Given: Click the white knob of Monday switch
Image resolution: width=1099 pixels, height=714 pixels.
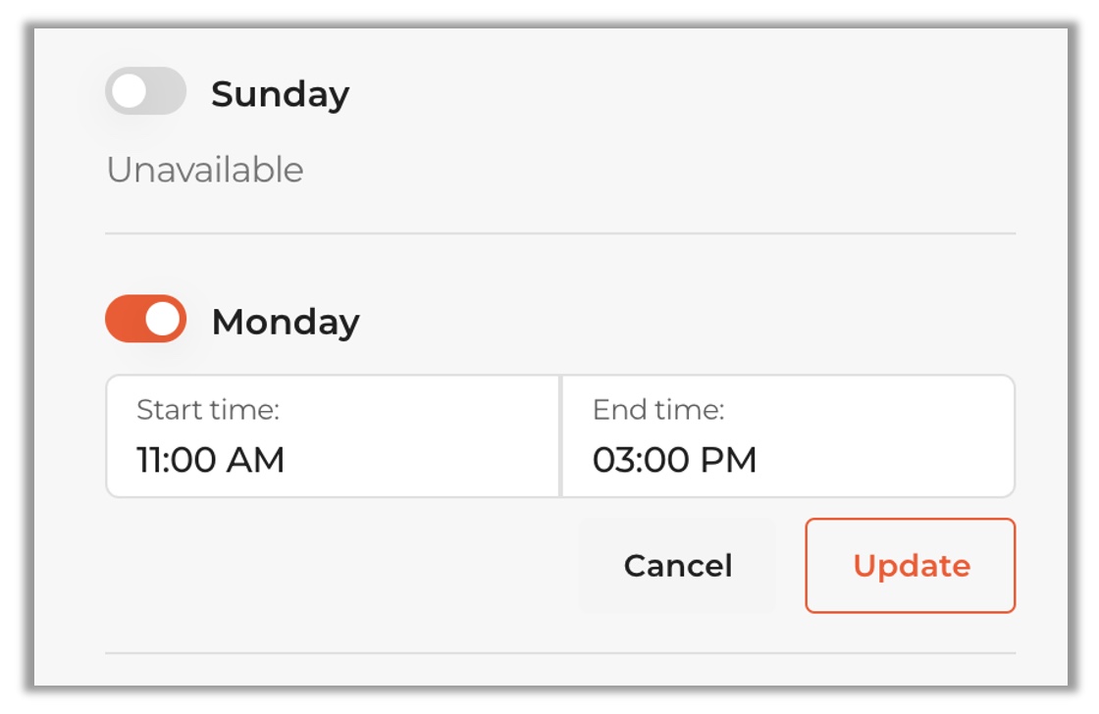Looking at the screenshot, I should (164, 319).
